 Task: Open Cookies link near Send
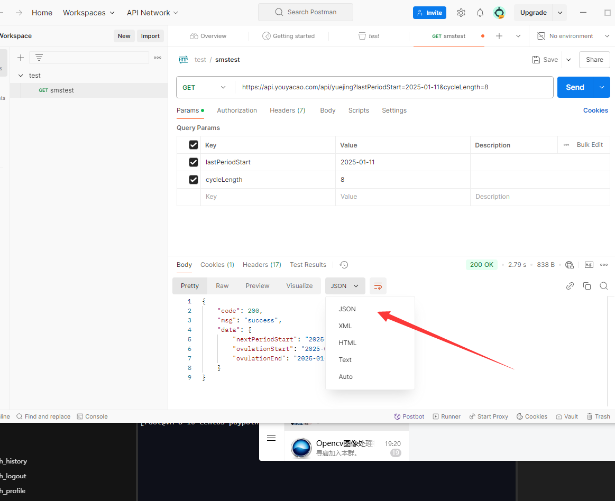point(595,110)
